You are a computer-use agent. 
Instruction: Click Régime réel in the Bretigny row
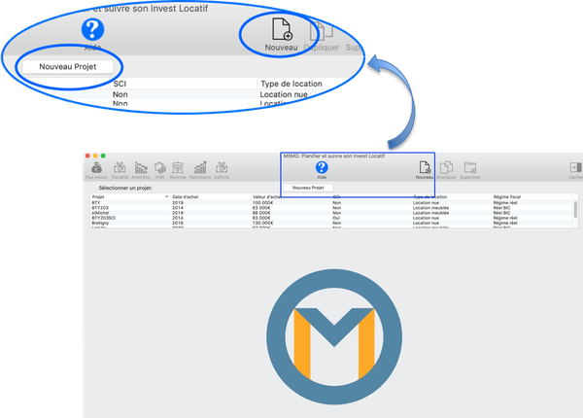505,223
